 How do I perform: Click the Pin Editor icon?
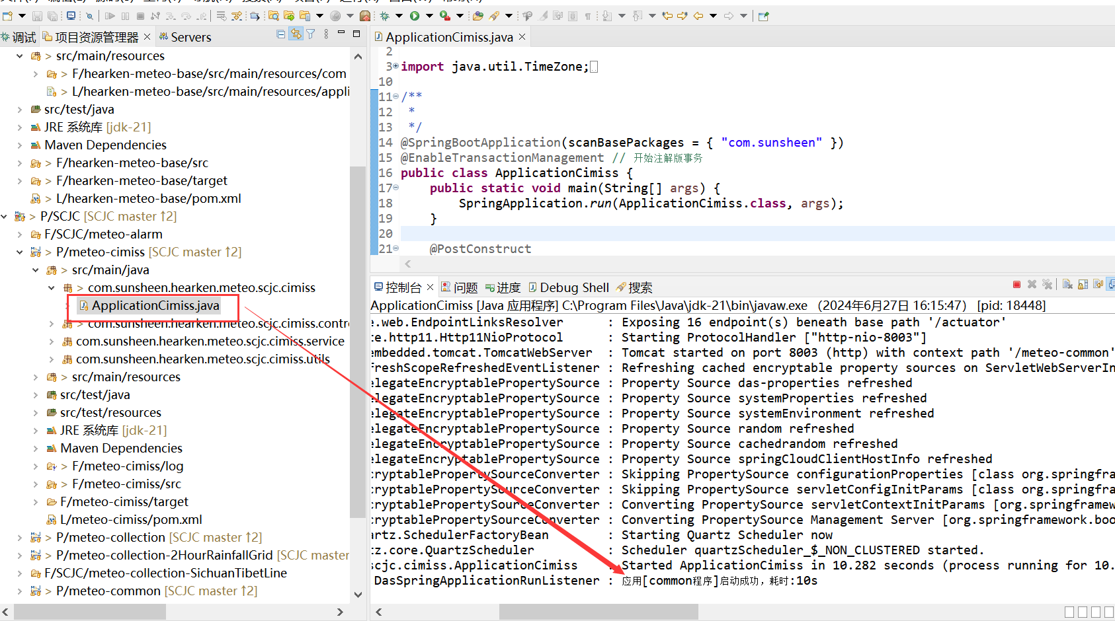click(764, 16)
